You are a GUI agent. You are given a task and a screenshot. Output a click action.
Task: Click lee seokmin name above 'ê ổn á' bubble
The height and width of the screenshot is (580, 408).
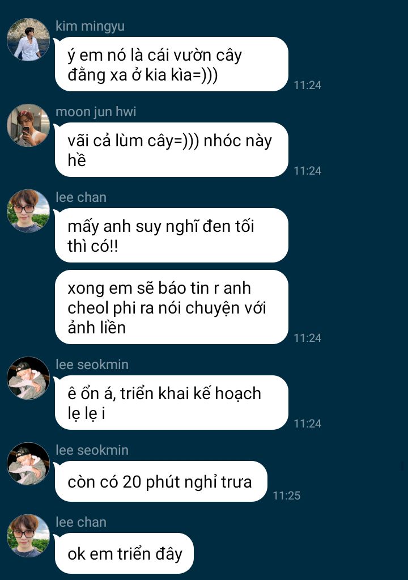[x=92, y=365]
